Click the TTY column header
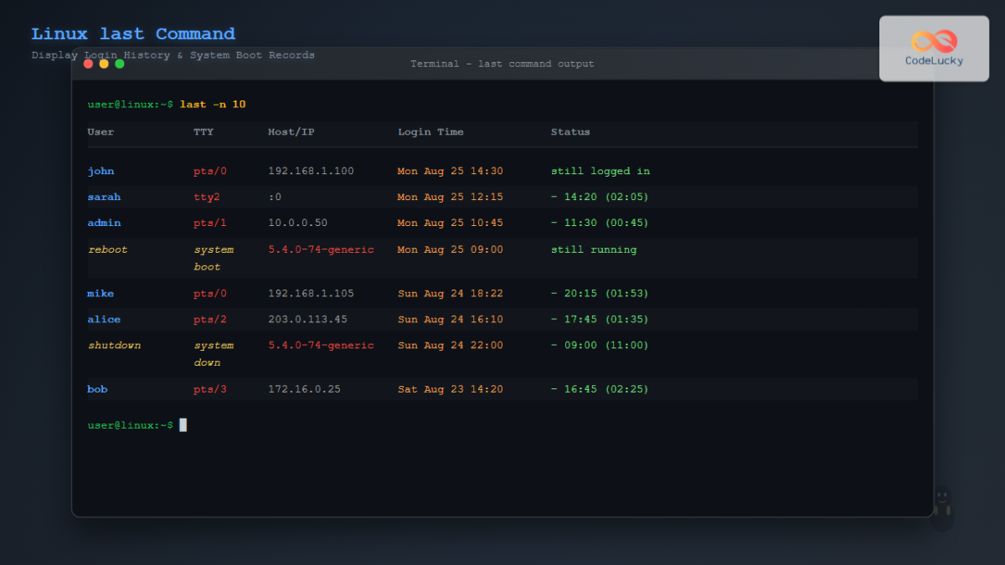This screenshot has height=565, width=1005. 204,132
